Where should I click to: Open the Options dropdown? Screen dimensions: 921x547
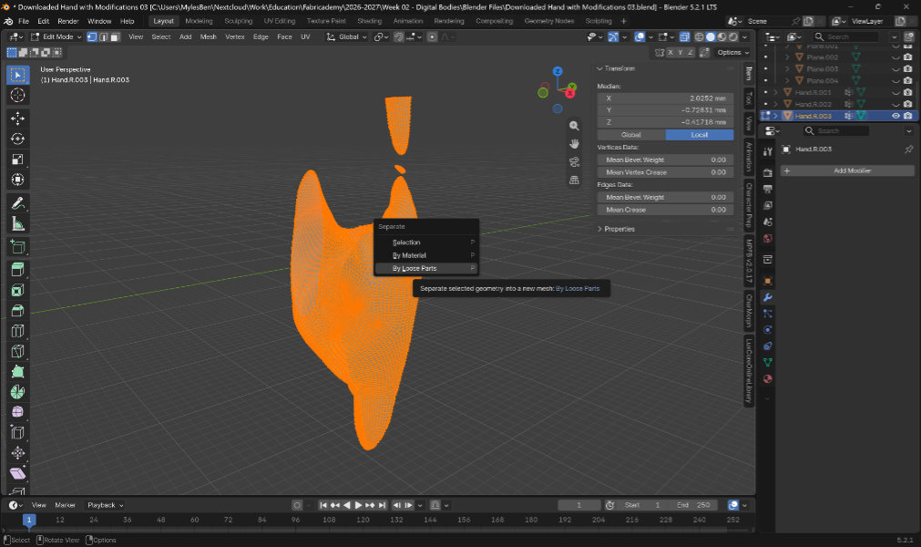(x=733, y=52)
